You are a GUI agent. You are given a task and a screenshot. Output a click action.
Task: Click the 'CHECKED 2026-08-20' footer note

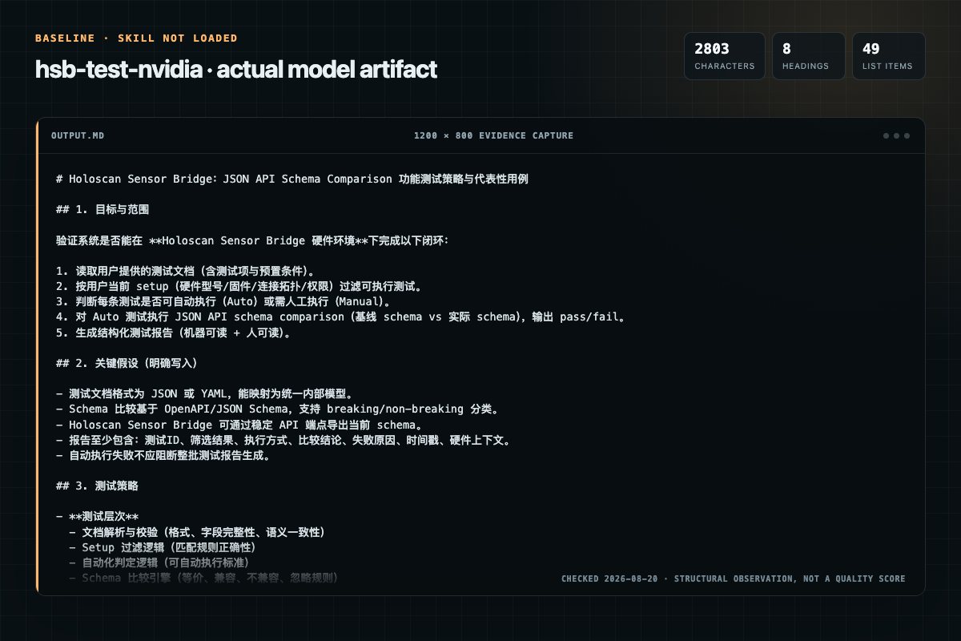coord(734,579)
